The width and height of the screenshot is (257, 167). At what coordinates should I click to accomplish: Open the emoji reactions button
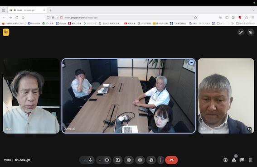[x=129, y=160]
